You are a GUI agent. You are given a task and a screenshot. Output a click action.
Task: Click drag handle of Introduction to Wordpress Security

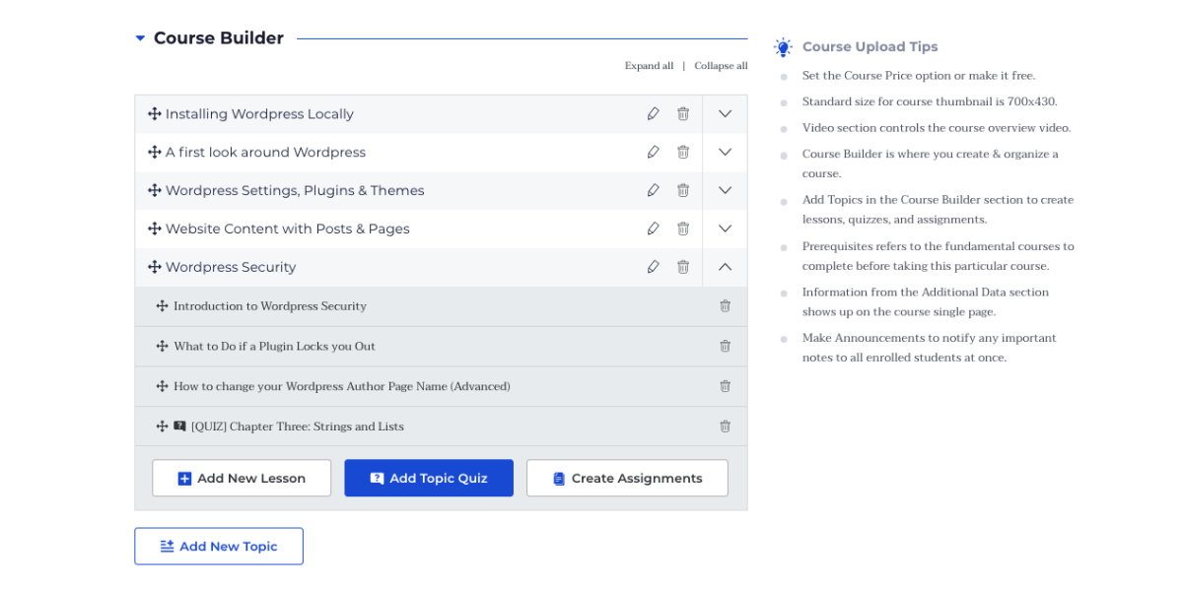click(x=163, y=306)
